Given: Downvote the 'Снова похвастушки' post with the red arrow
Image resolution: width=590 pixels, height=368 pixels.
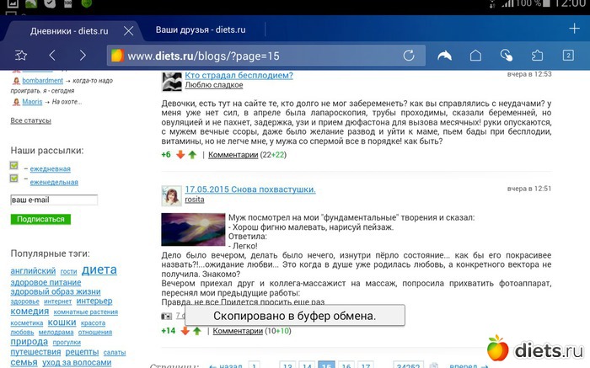Looking at the screenshot, I should [x=185, y=331].
